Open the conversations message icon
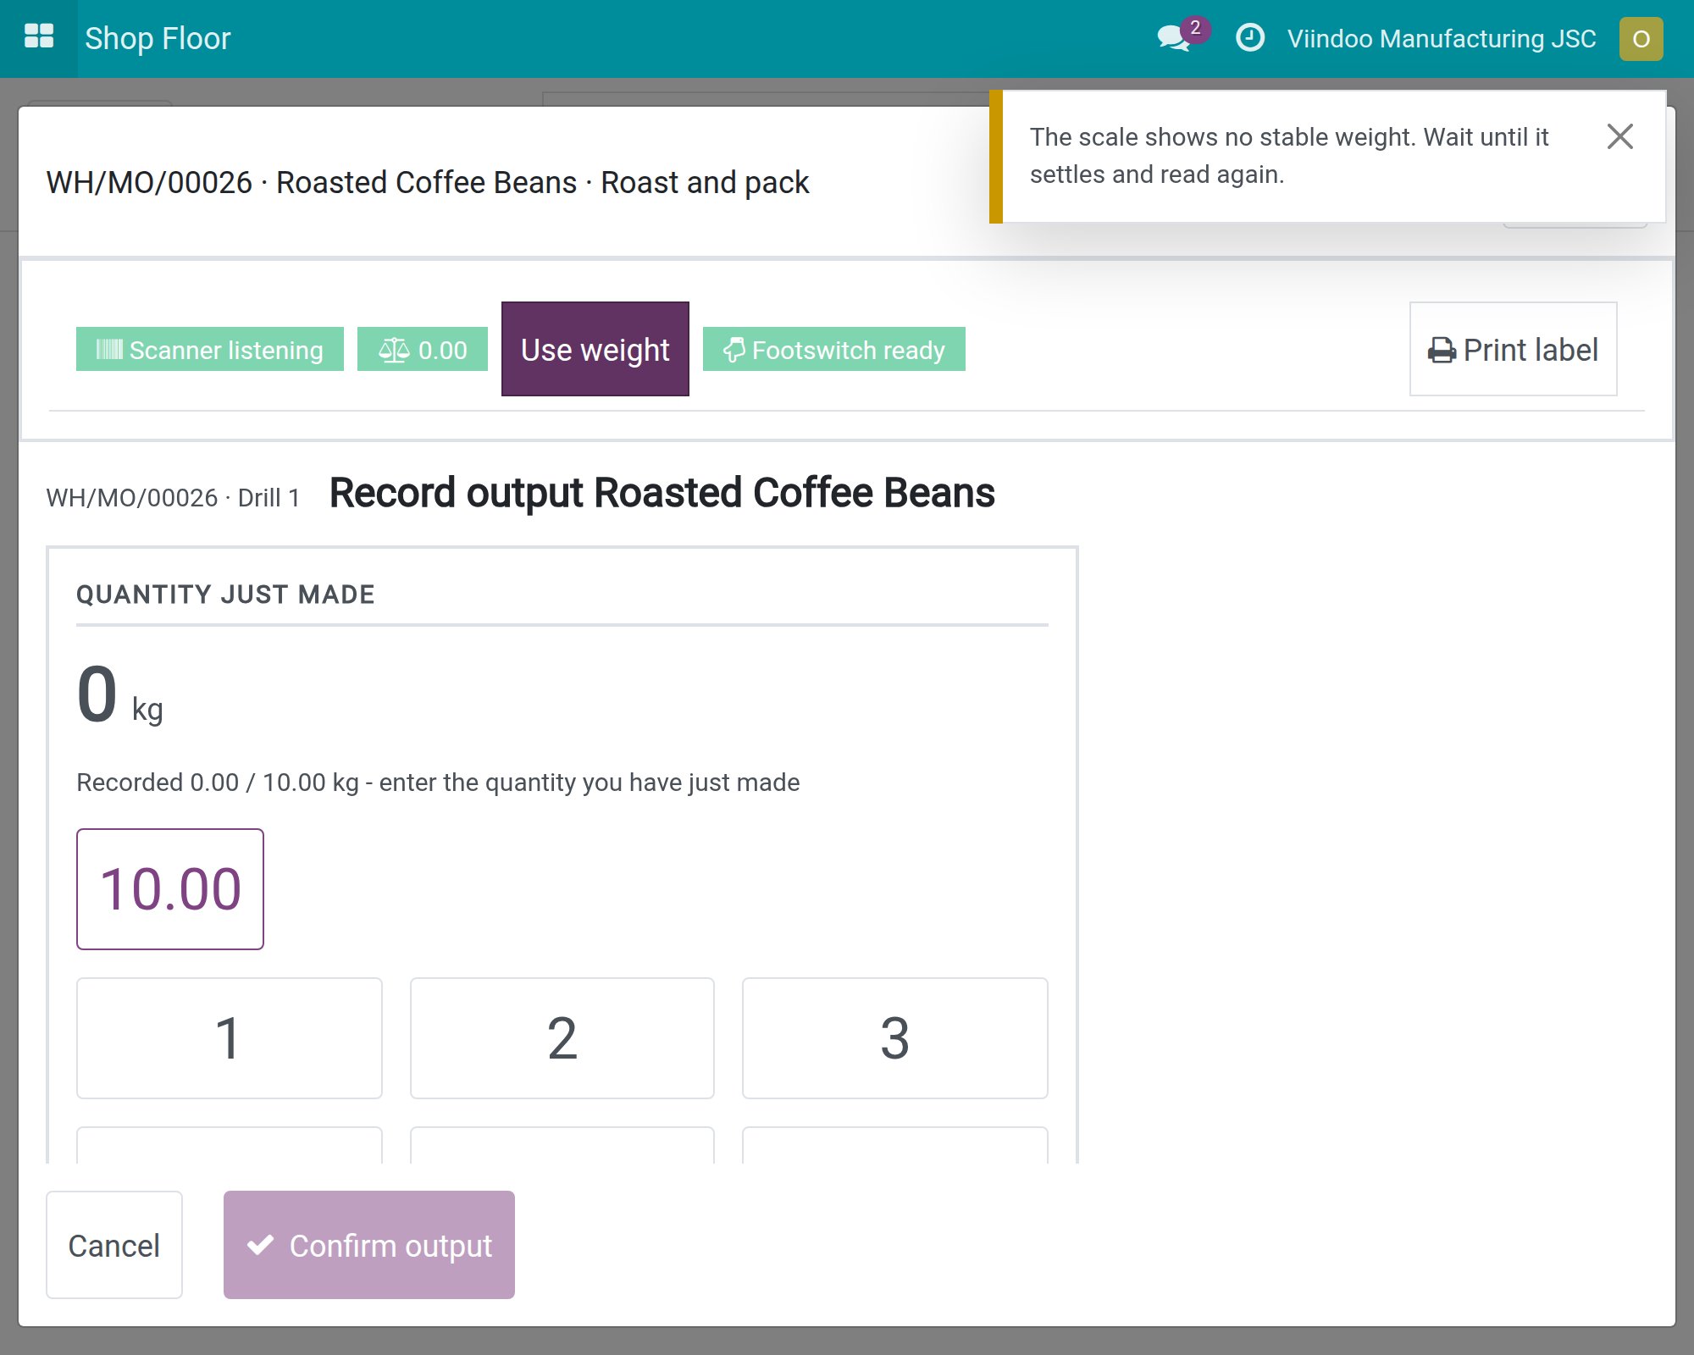 pos(1174,38)
